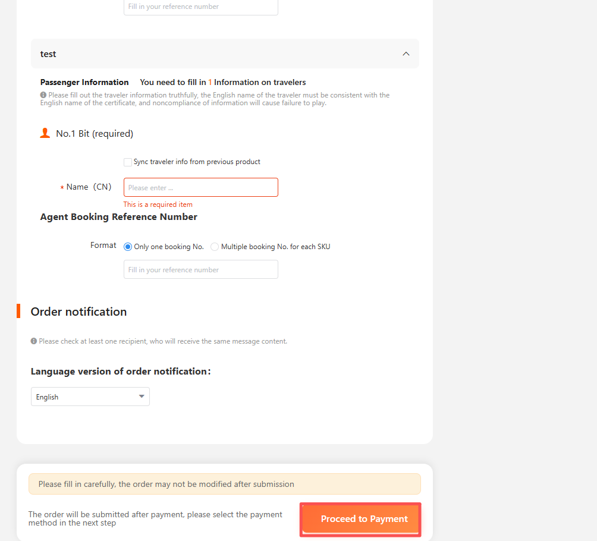Click the test section header bar

pos(225,54)
